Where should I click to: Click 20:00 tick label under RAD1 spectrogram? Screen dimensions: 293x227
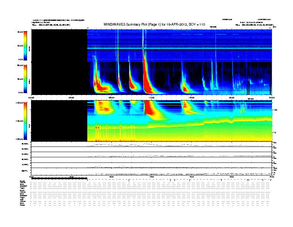(232, 98)
